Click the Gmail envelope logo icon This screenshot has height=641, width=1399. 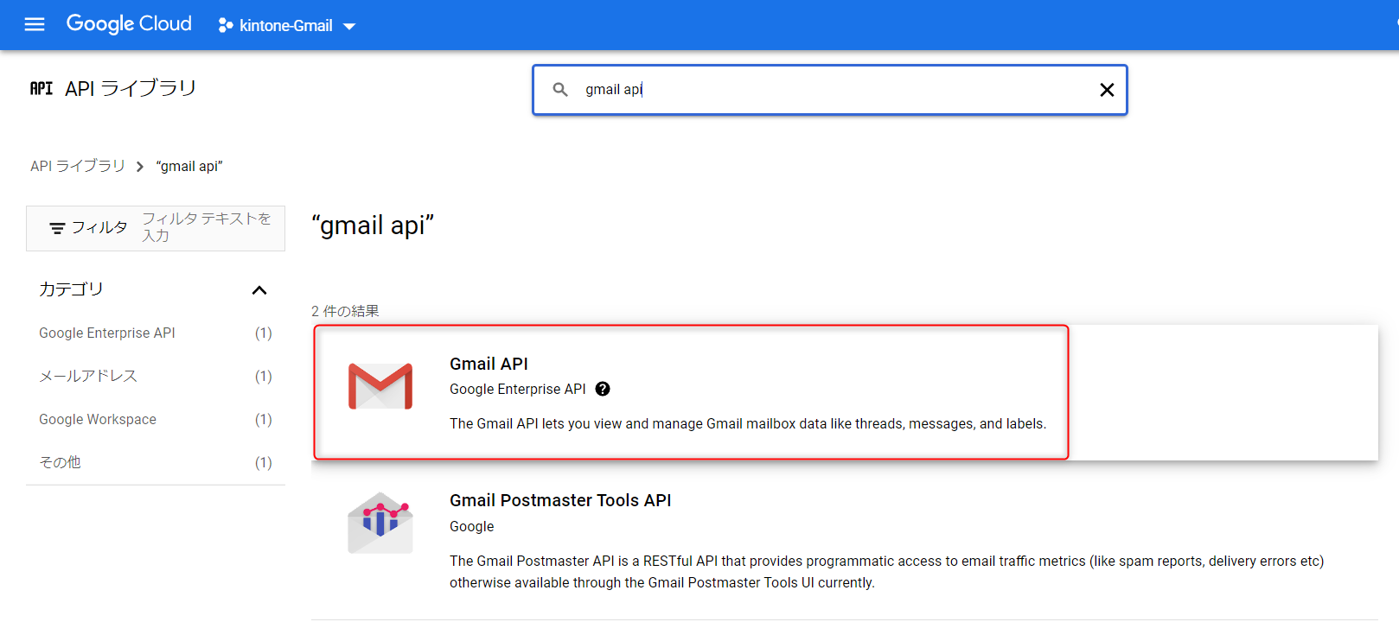[380, 386]
